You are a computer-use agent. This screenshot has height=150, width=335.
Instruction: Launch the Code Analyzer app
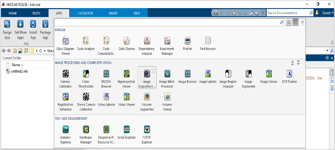point(86,44)
